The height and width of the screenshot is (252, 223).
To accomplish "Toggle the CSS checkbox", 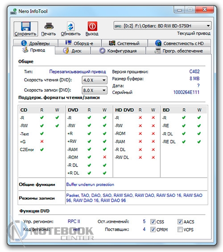I will tap(153, 222).
